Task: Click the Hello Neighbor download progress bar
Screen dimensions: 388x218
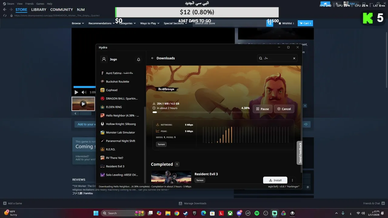Action: pyautogui.click(x=201, y=112)
